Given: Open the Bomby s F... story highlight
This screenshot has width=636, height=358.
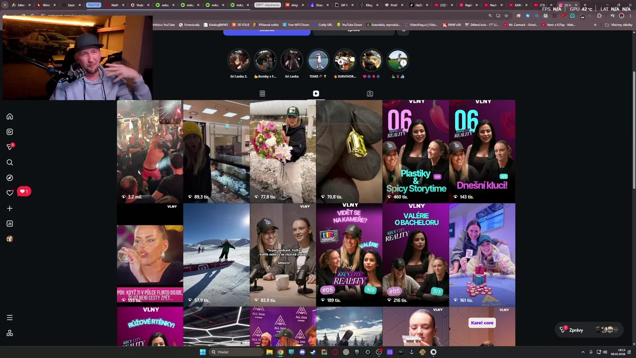Looking at the screenshot, I should click(x=265, y=64).
